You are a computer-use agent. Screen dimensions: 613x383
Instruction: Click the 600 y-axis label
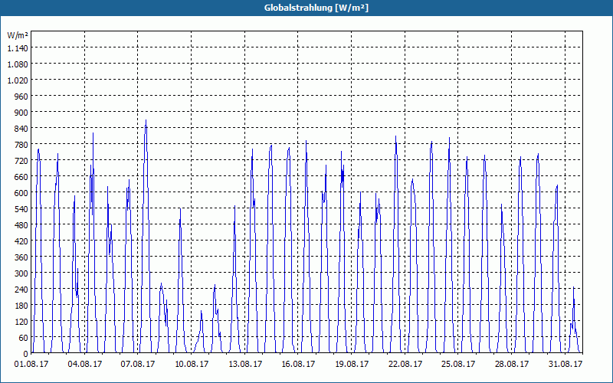[21, 193]
